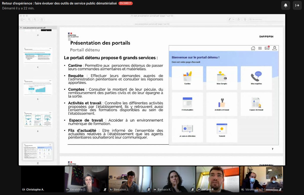Open the Tutoriel tile

click(x=222, y=131)
